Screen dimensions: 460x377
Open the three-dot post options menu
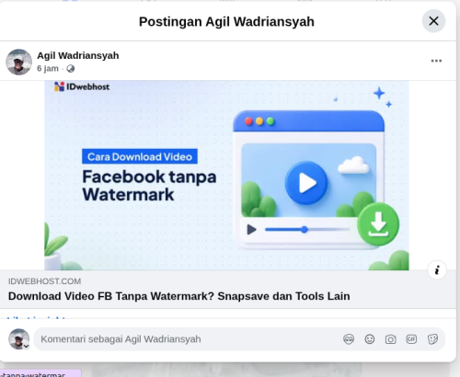tap(436, 61)
